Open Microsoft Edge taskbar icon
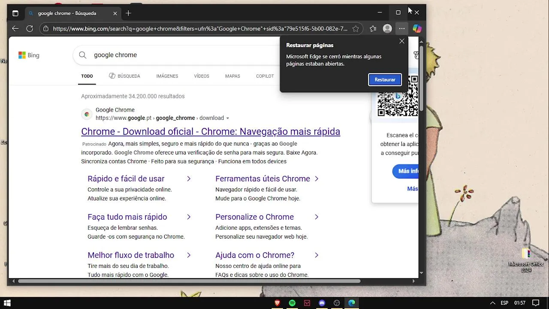This screenshot has width=549, height=309. tap(352, 303)
